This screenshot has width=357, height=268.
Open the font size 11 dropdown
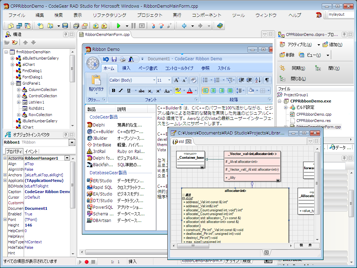[169, 80]
